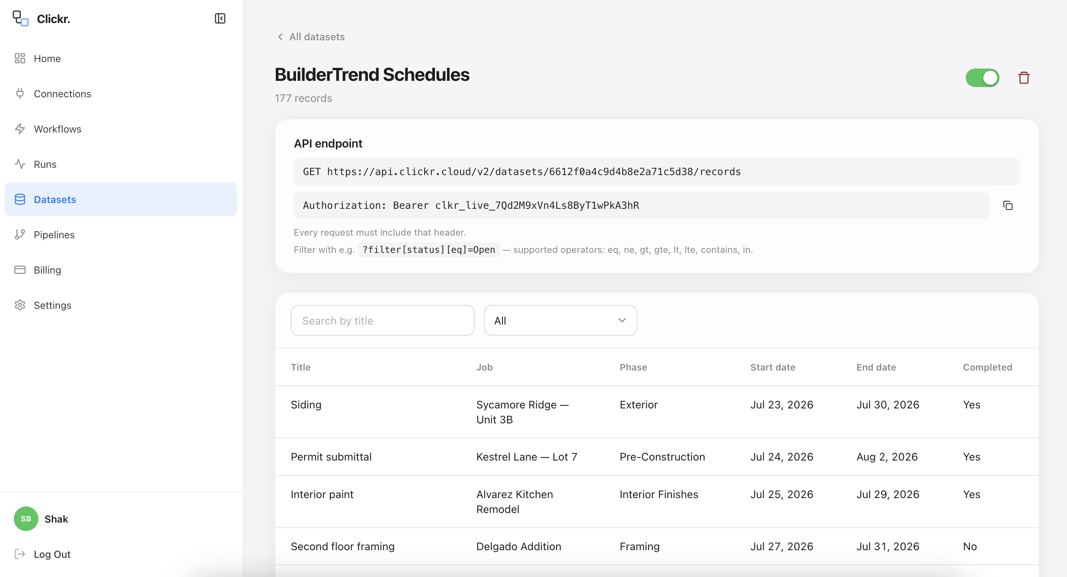
Task: Click the Runs activity pulse icon
Action: tap(20, 164)
